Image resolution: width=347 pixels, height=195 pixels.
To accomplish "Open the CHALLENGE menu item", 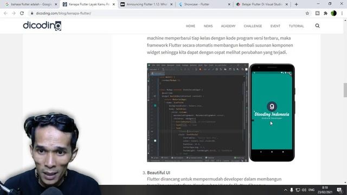I will [253, 26].
